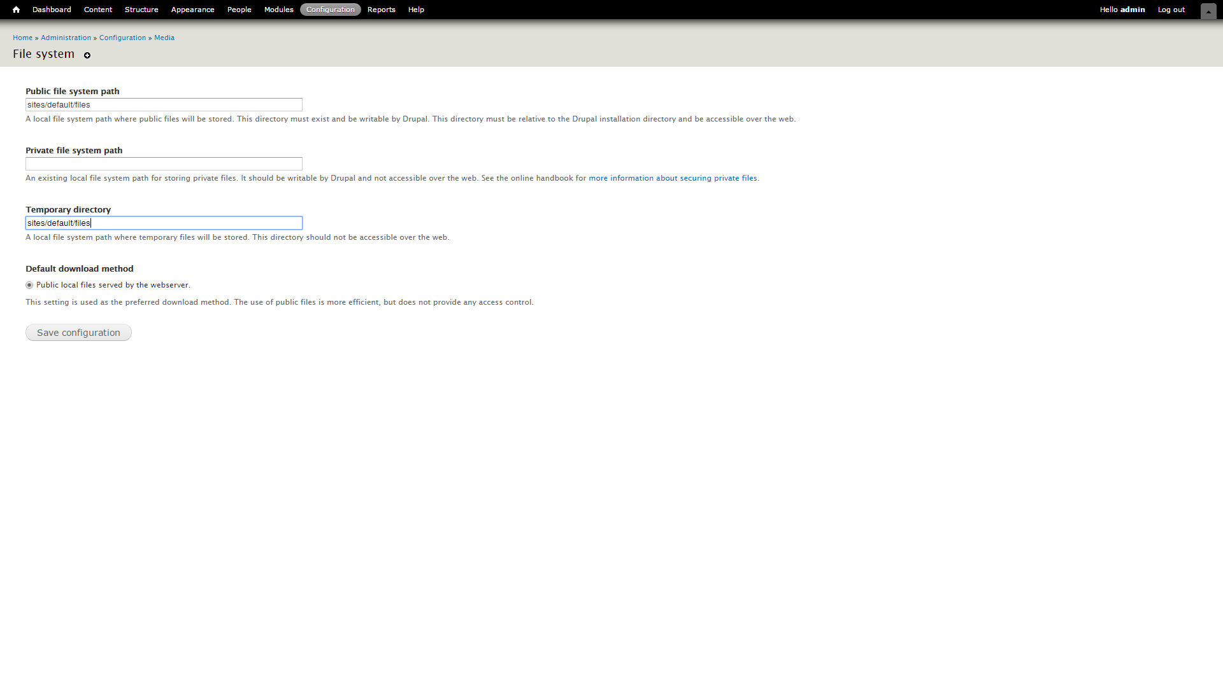Click the Configuration settings gear icon
This screenshot has height=687, width=1223.
[87, 55]
